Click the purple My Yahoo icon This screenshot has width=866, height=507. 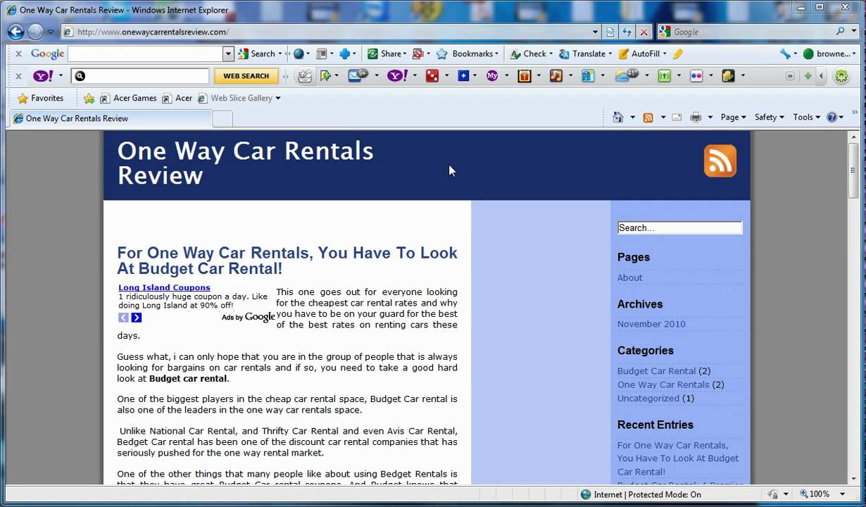492,75
